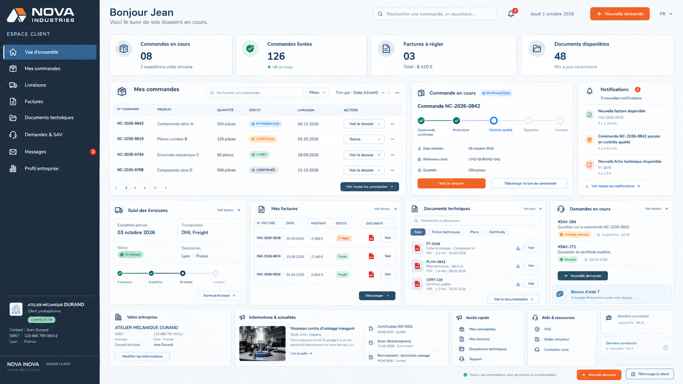
Task: Open Voir toutes les notifications link
Action: coord(613,186)
